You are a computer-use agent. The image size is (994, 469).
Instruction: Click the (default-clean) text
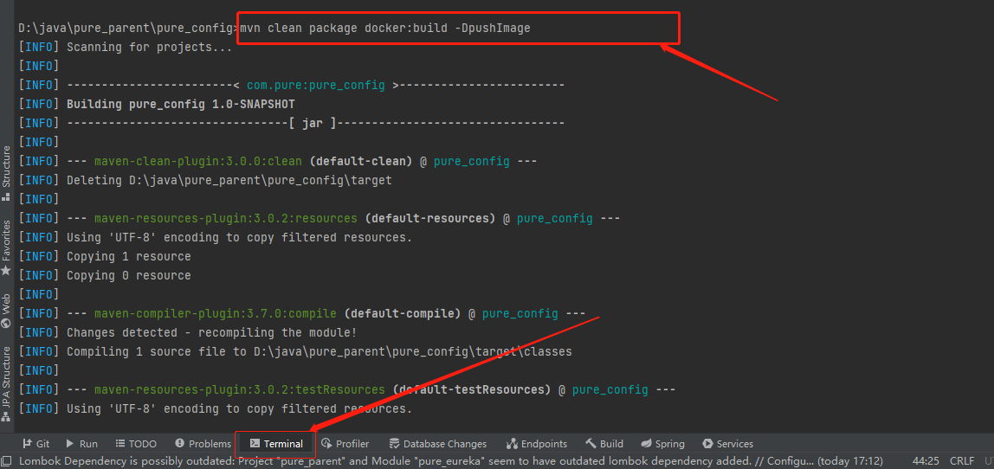pyautogui.click(x=361, y=161)
